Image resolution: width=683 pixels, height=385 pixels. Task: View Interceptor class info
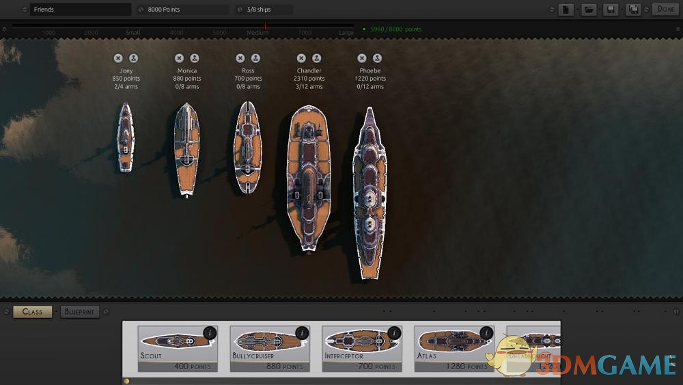394,333
